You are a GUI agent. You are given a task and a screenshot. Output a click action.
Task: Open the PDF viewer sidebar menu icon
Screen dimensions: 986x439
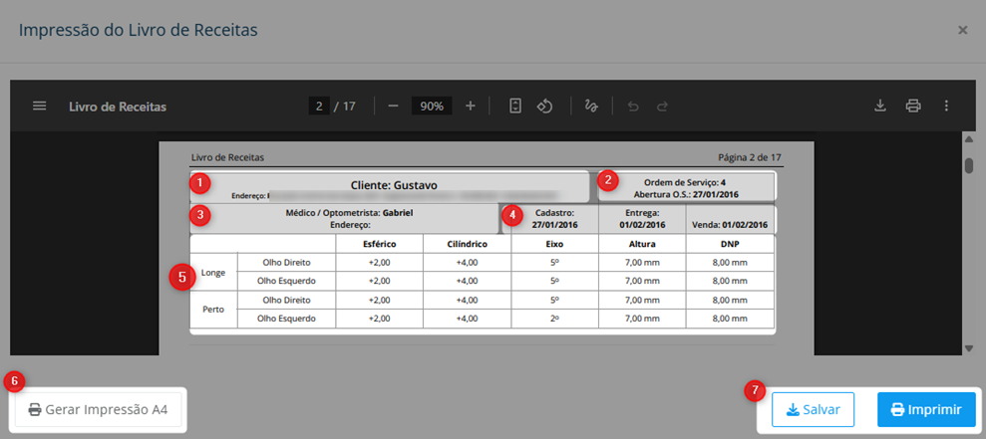(x=40, y=107)
